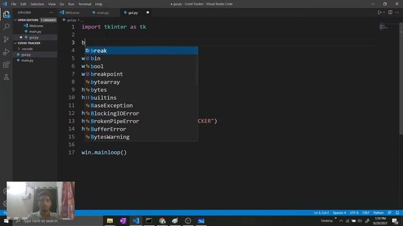This screenshot has width=403, height=226.
Task: Click the feedback icon in status bar
Action: [x=390, y=213]
